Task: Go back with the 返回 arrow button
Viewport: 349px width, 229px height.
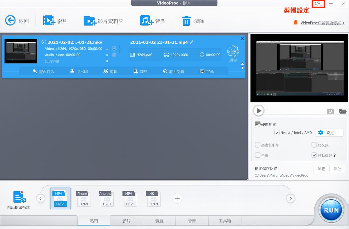Action: (17, 21)
